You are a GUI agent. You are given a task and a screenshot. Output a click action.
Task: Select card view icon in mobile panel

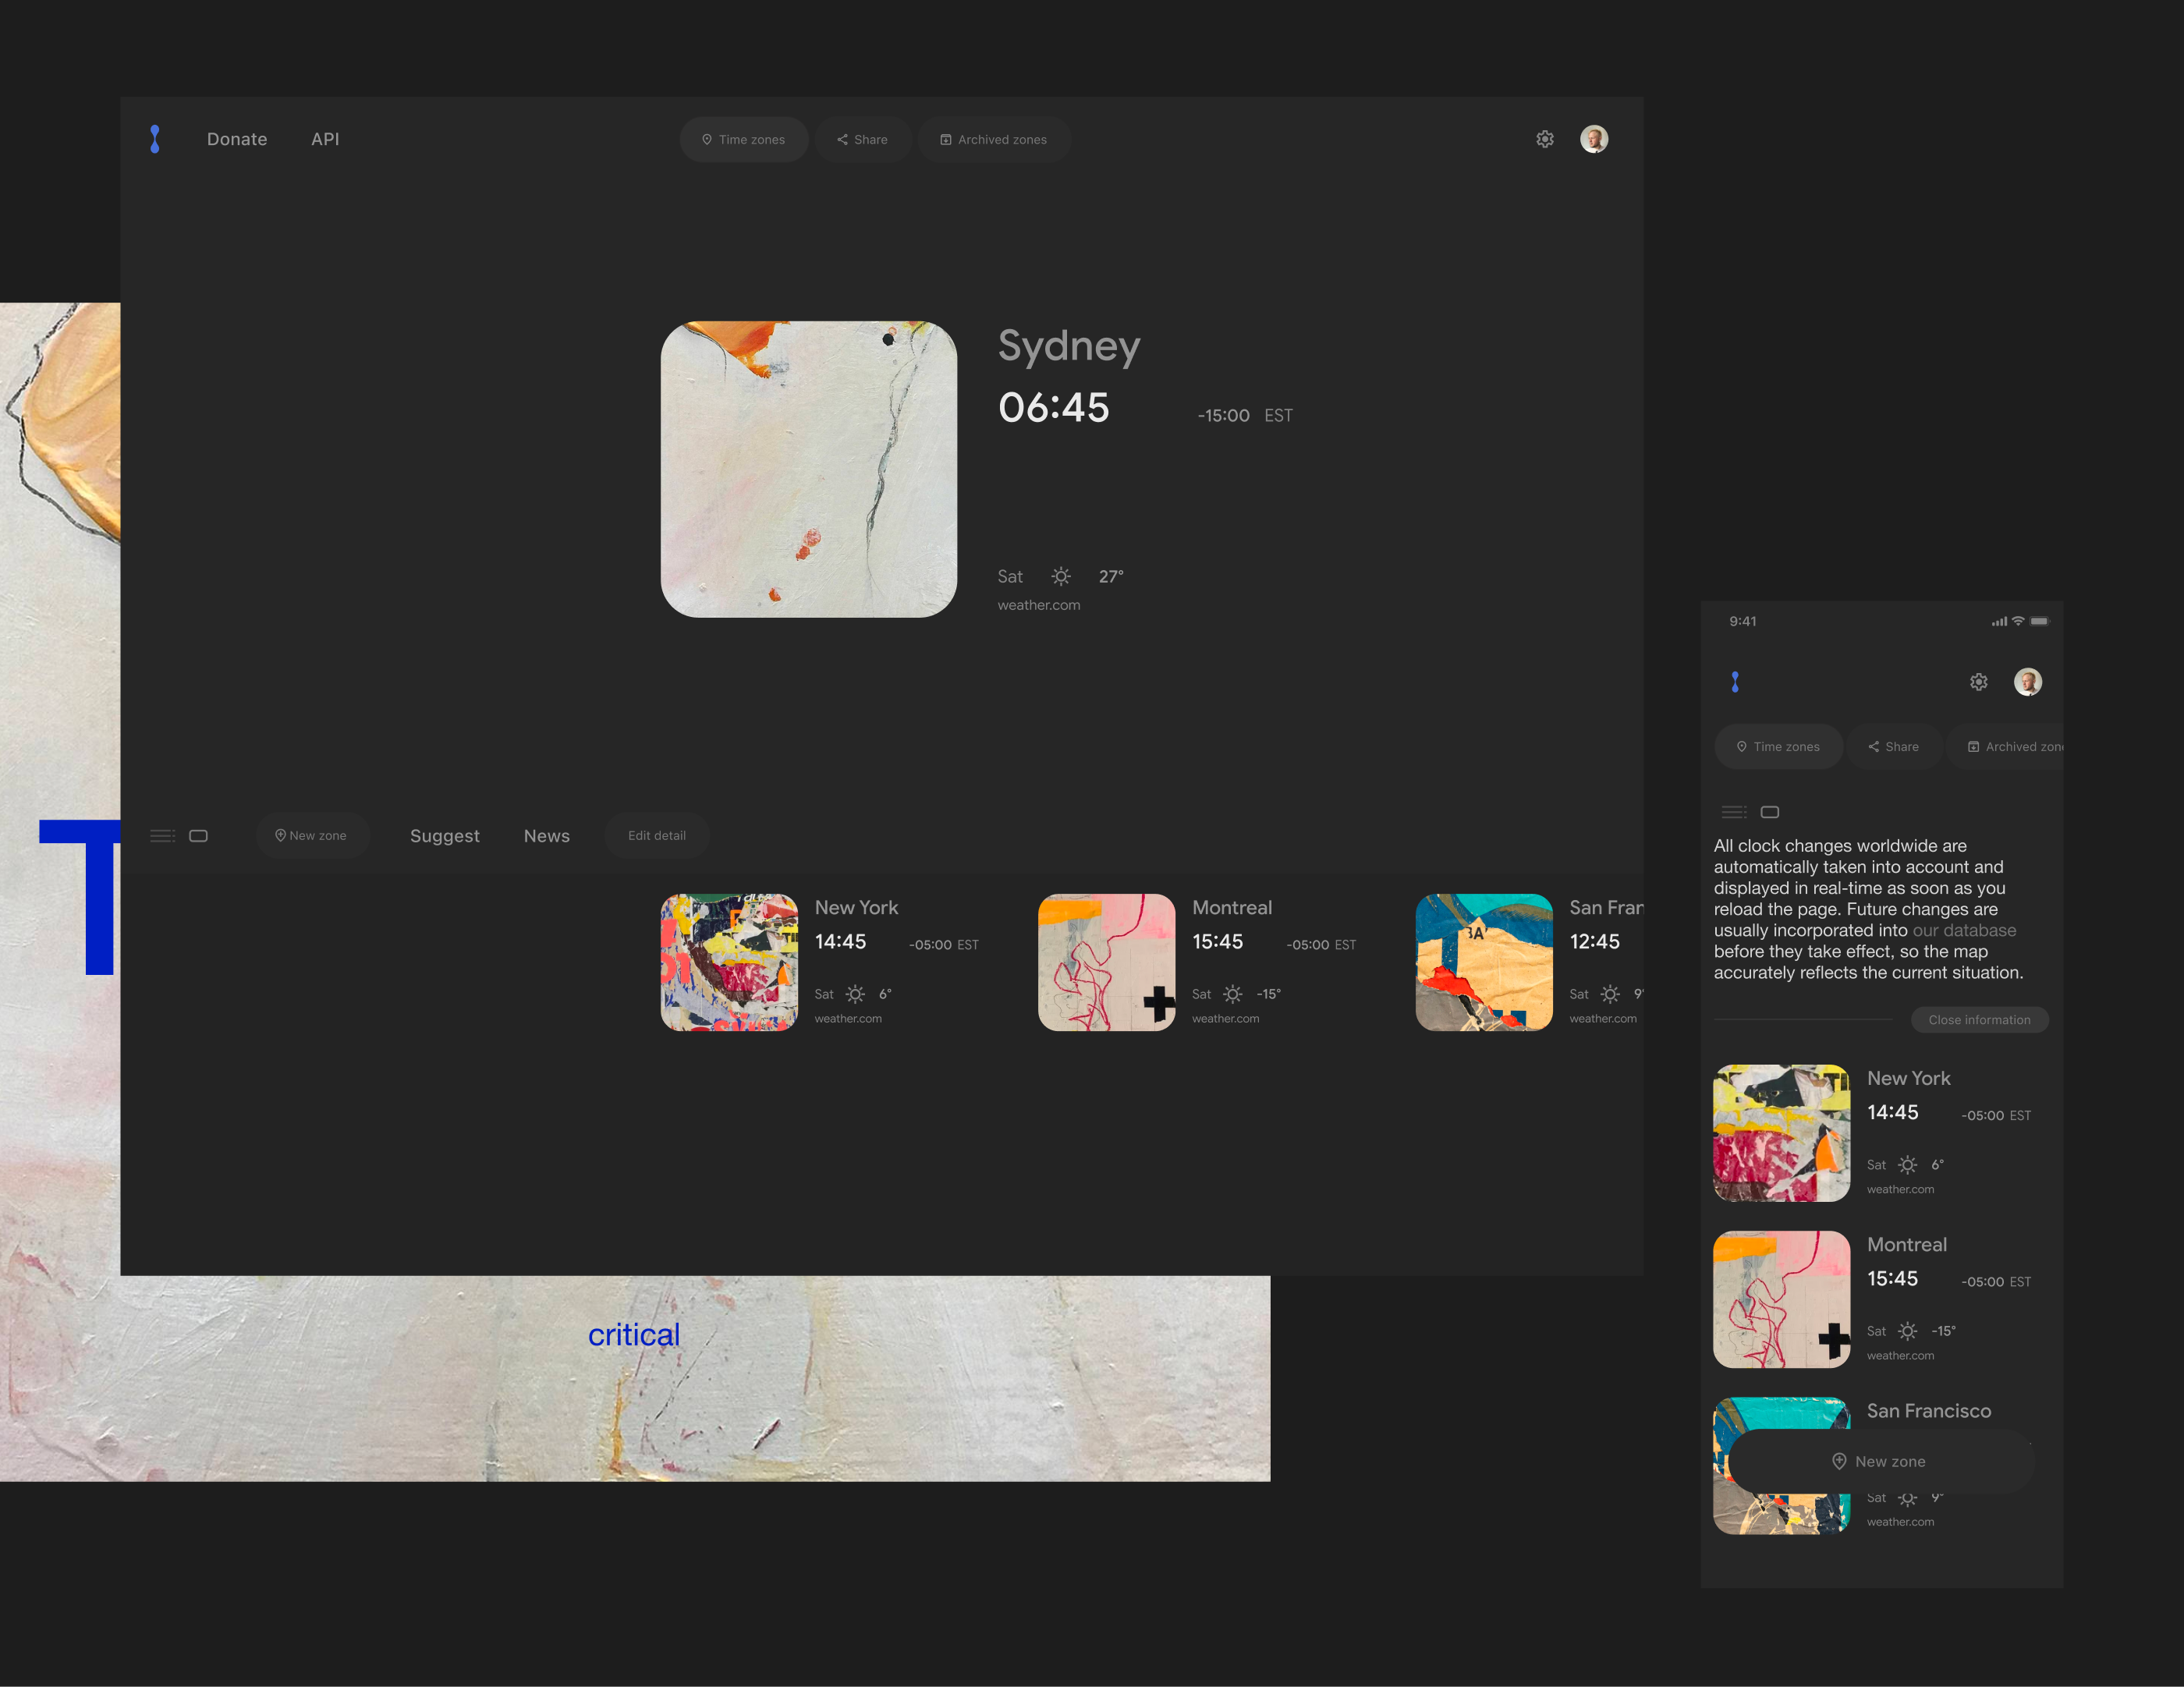click(1770, 812)
